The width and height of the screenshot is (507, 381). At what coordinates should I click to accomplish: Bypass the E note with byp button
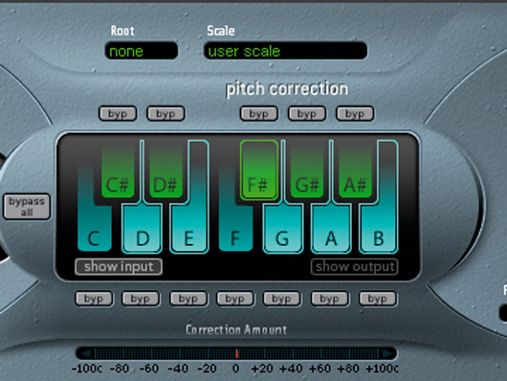tap(188, 299)
